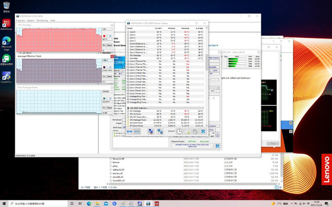Open the Program menu

pyautogui.click(x=20, y=20)
